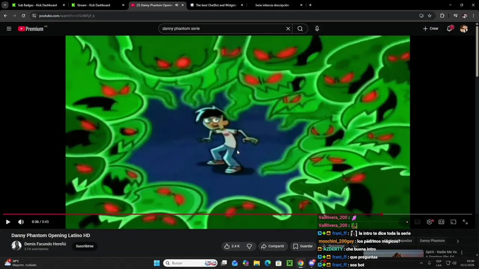Close the Stream - Kick Dashboard tab
Image resolution: width=479 pixels, height=269 pixels.
coord(123,5)
